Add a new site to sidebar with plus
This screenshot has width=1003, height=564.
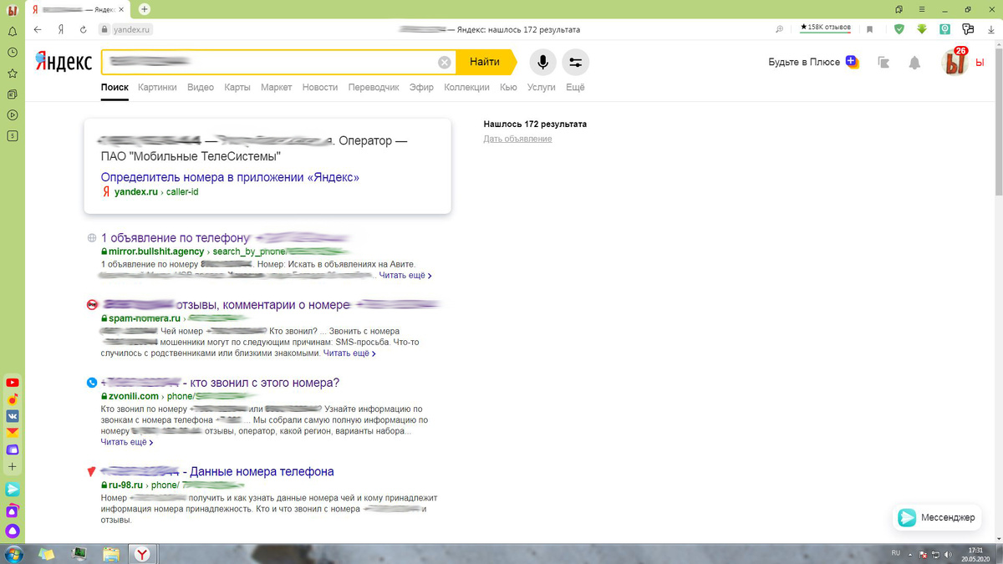tap(13, 466)
